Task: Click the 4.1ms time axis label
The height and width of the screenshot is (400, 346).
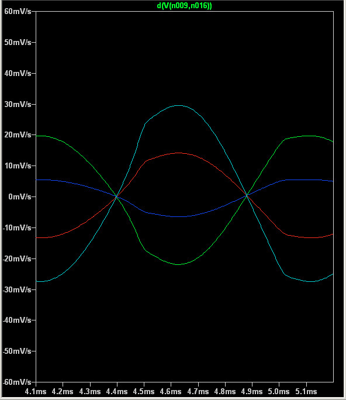Action: pyautogui.click(x=36, y=392)
